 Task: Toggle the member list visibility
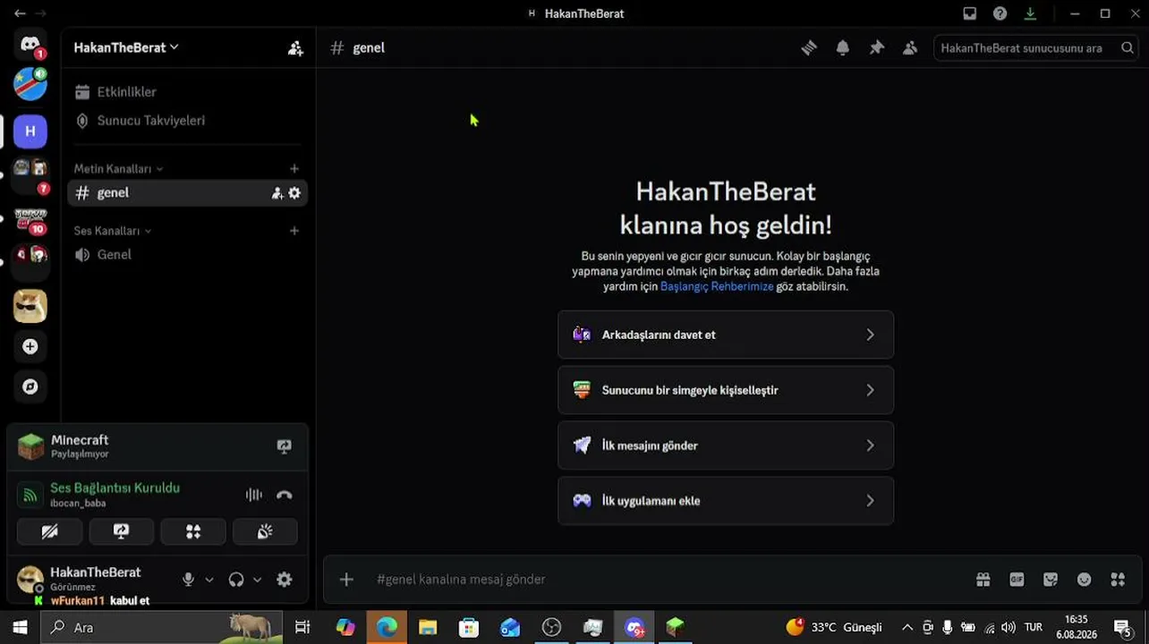(910, 48)
